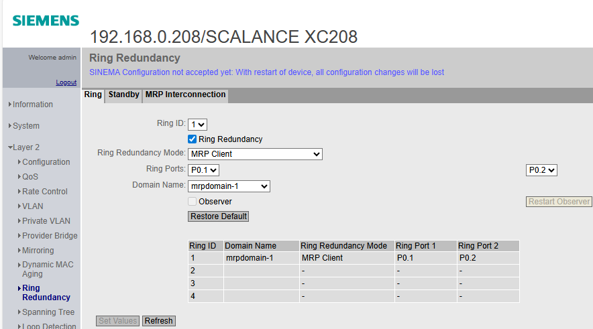593x329 pixels.
Task: Select row 1 mrpdomain-1 in the ring table
Action: click(250, 258)
